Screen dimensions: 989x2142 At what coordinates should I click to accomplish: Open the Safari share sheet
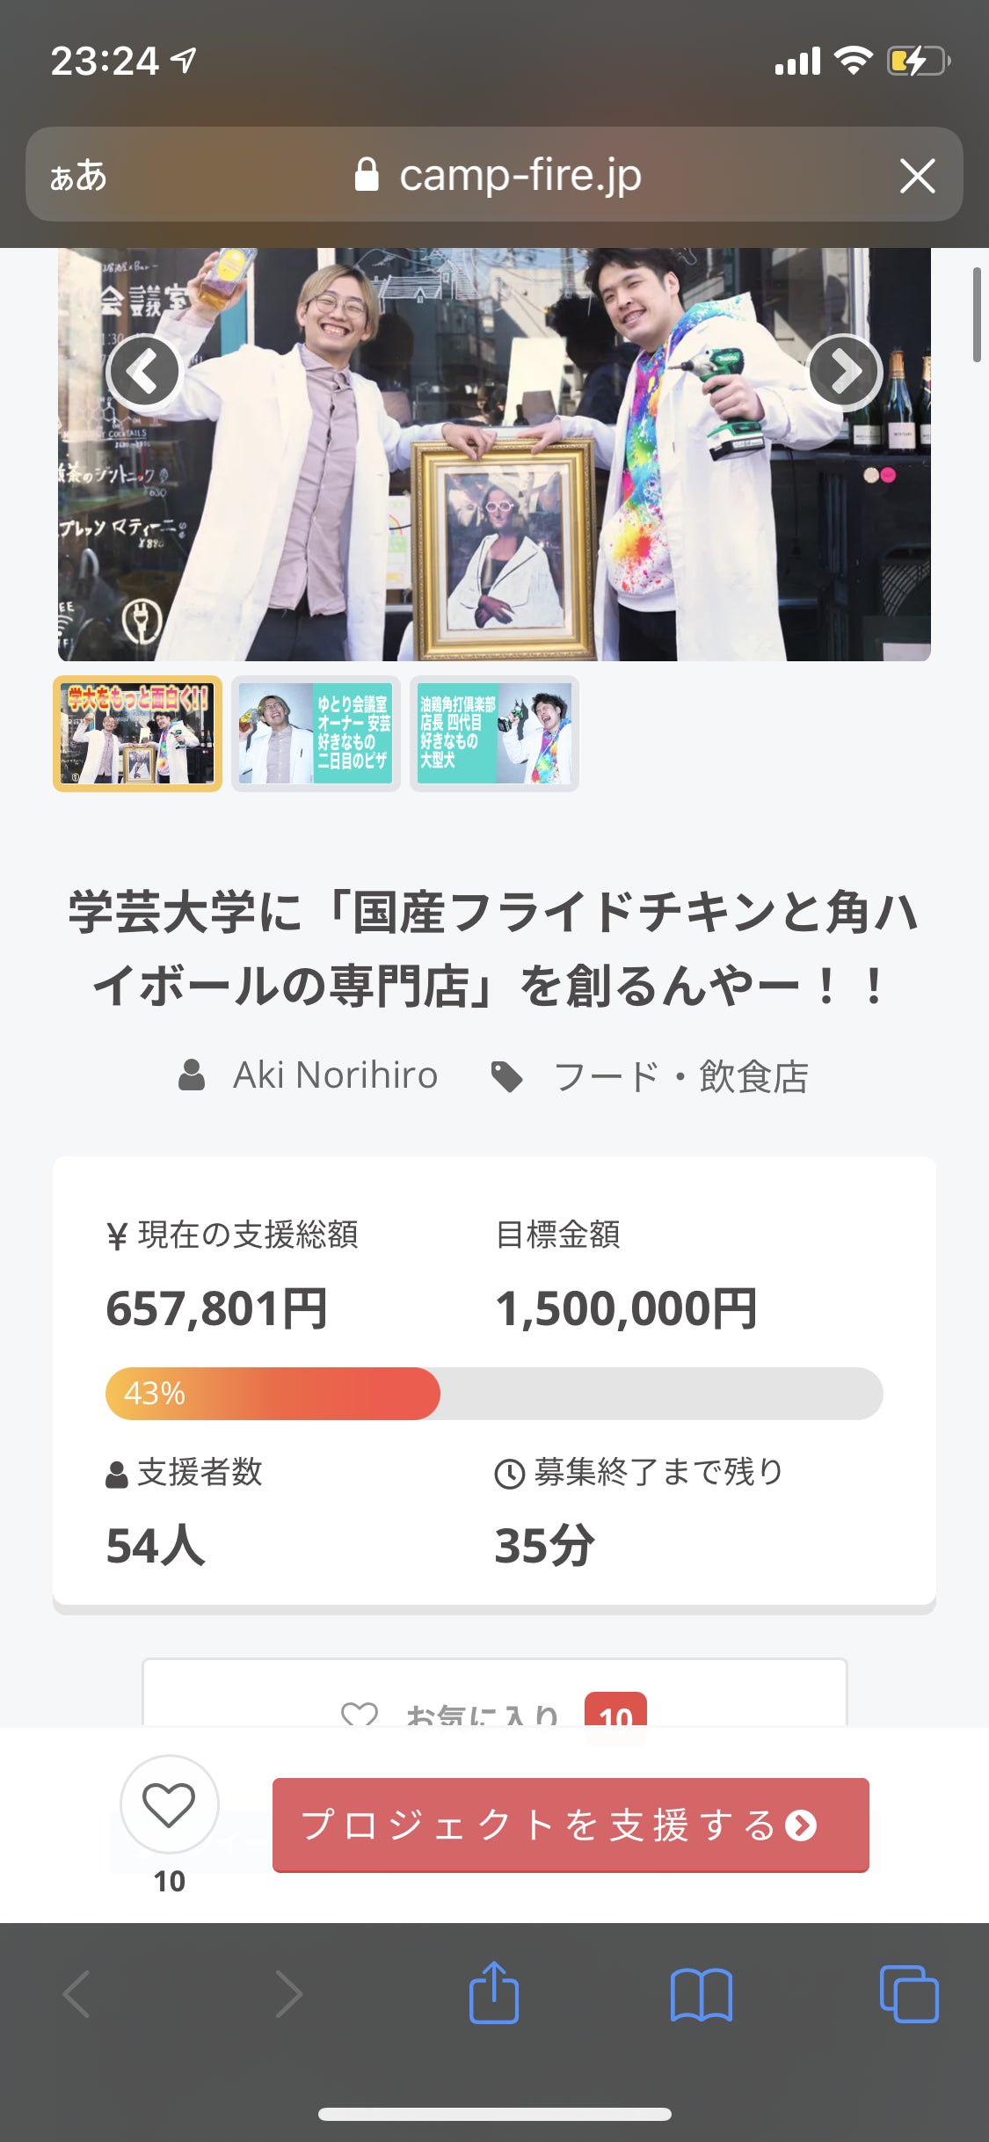[x=494, y=1993]
